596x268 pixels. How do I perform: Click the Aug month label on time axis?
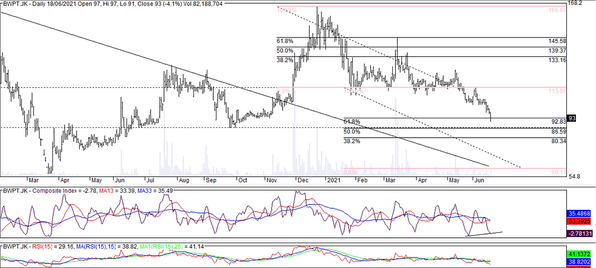184,181
